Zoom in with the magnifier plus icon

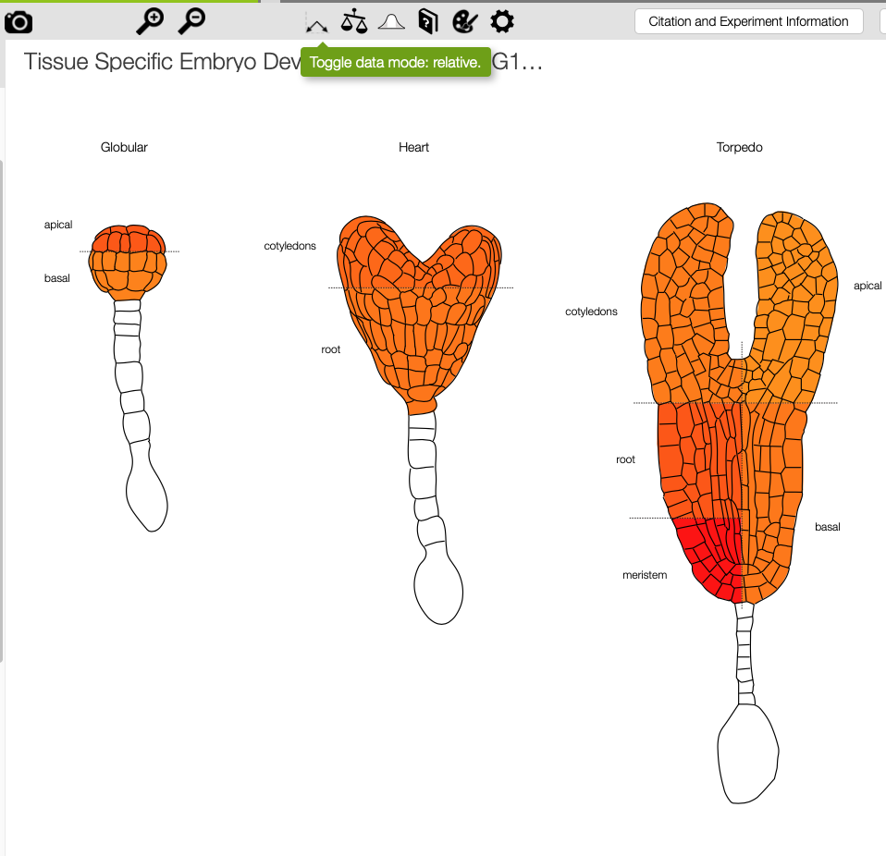coord(150,21)
